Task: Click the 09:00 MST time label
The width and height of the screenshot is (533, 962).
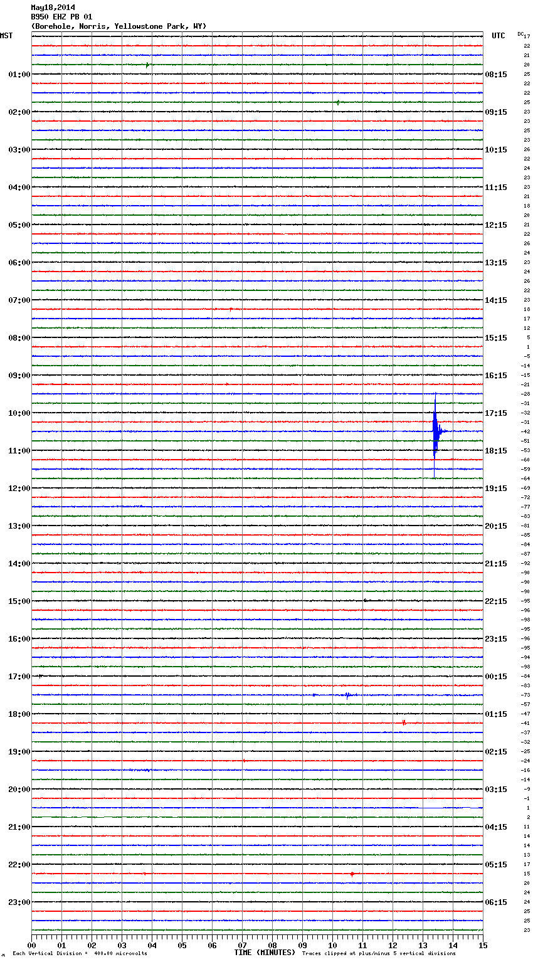Action: click(19, 376)
